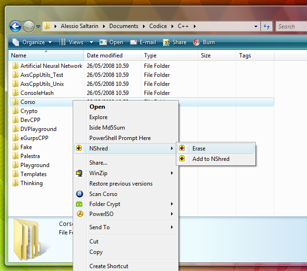
Task: Choose Open from the context menu
Action: (x=126, y=107)
